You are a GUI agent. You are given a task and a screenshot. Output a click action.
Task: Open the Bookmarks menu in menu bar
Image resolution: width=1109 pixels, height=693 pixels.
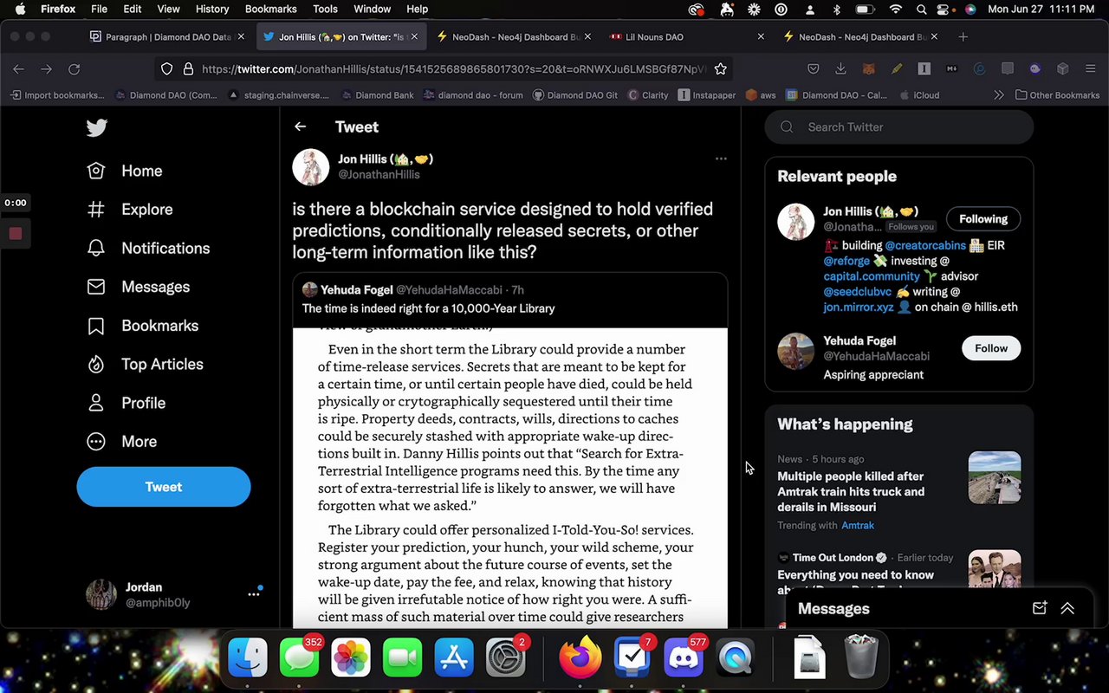pyautogui.click(x=270, y=9)
